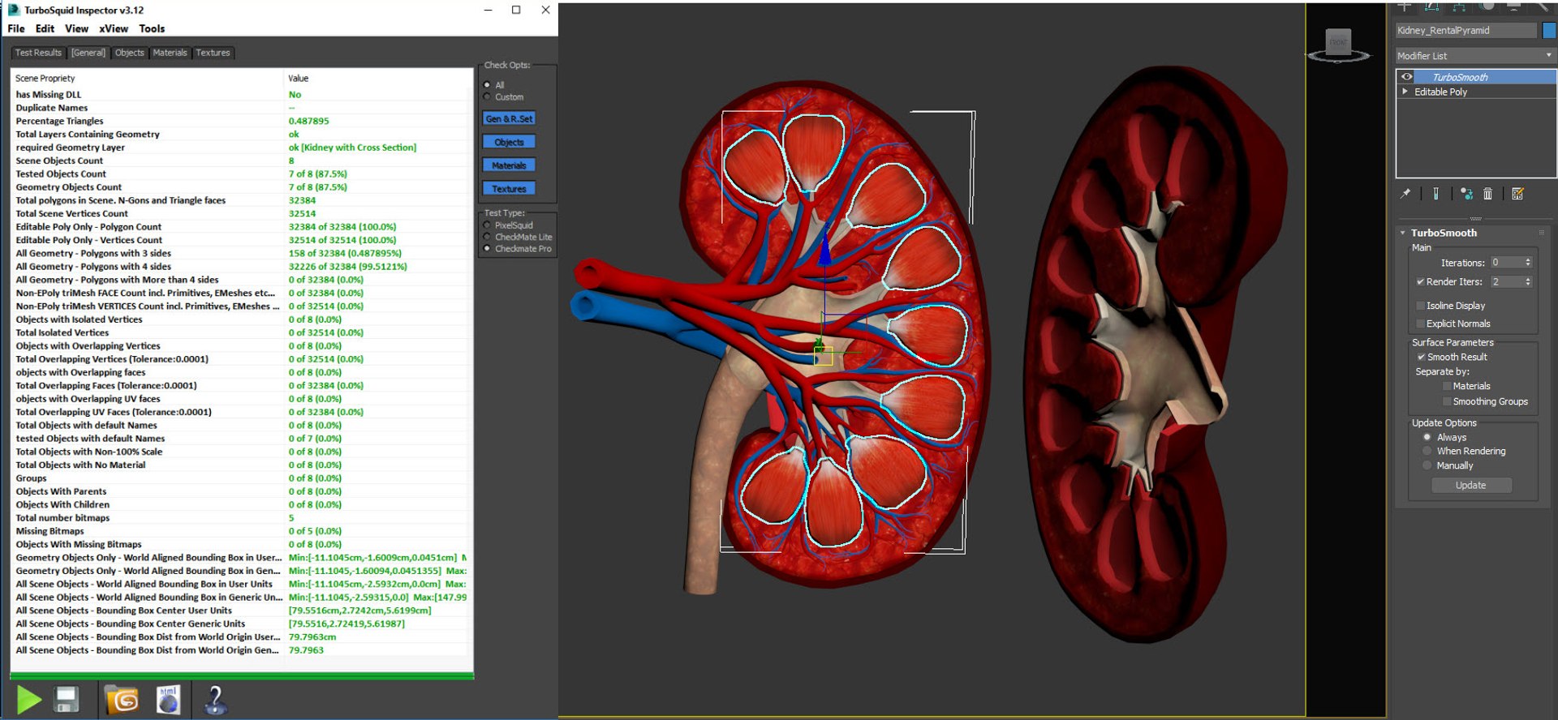Click the ViewCube in the viewport
The image size is (1558, 720).
[x=1338, y=44]
